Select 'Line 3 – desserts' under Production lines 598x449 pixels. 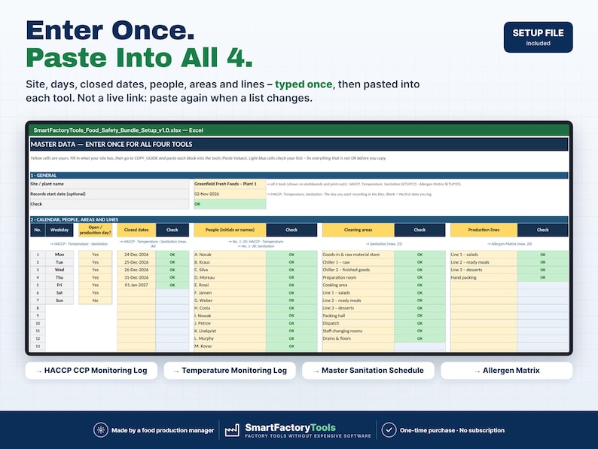click(484, 270)
